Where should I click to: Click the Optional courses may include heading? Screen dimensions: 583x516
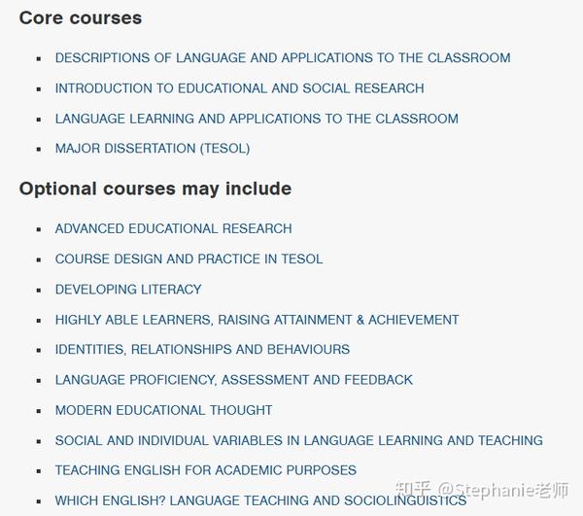pos(155,189)
